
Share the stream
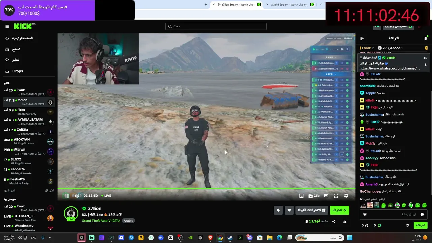click(334, 221)
